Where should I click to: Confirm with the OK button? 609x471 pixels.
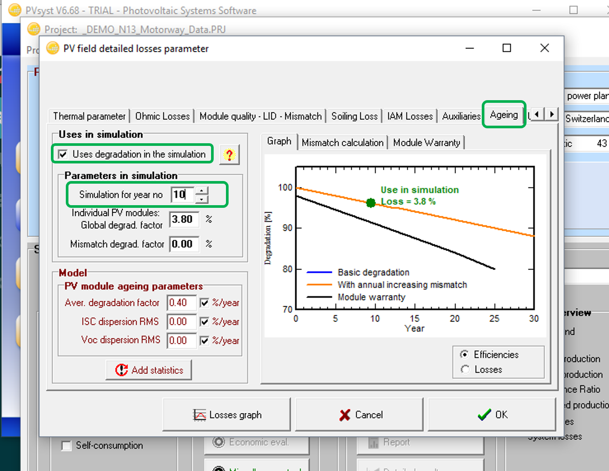click(492, 414)
